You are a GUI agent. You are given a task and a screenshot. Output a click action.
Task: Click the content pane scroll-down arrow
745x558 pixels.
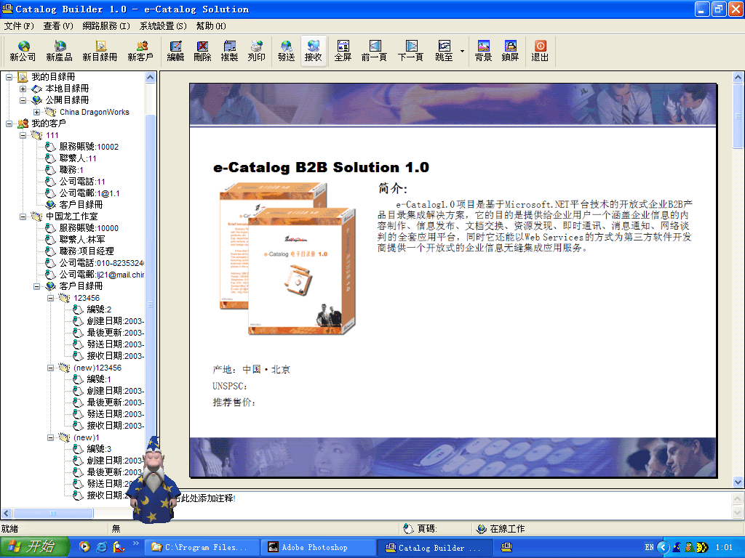pos(738,482)
